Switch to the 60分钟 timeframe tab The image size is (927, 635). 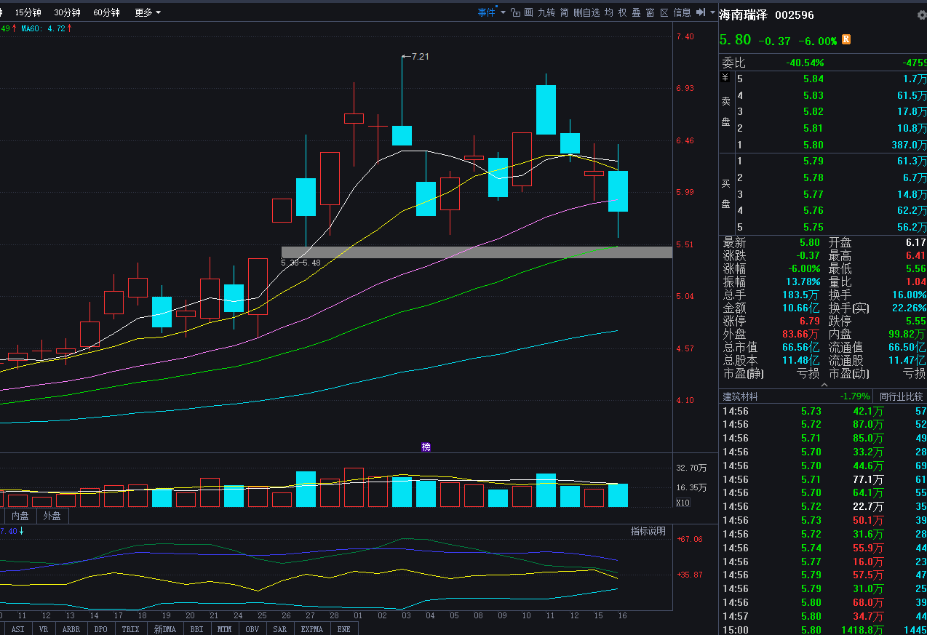pos(106,12)
